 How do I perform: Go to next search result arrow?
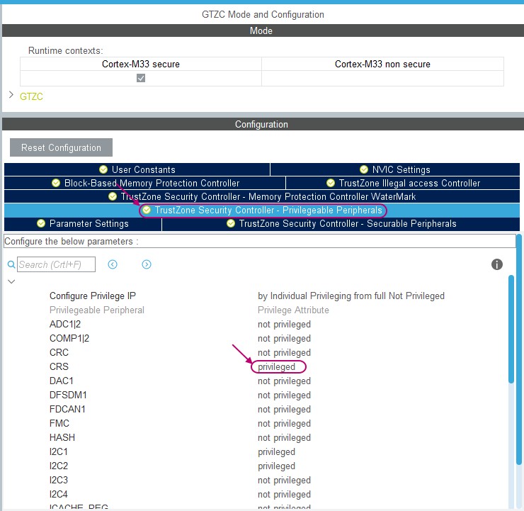pos(147,264)
